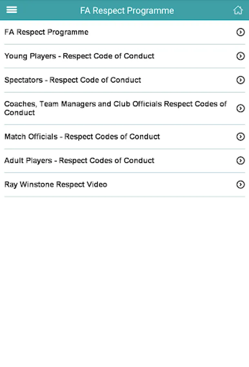This screenshot has width=249, height=367.
Task: Tap arrow icon for Adult Players row
Action: 240,161
